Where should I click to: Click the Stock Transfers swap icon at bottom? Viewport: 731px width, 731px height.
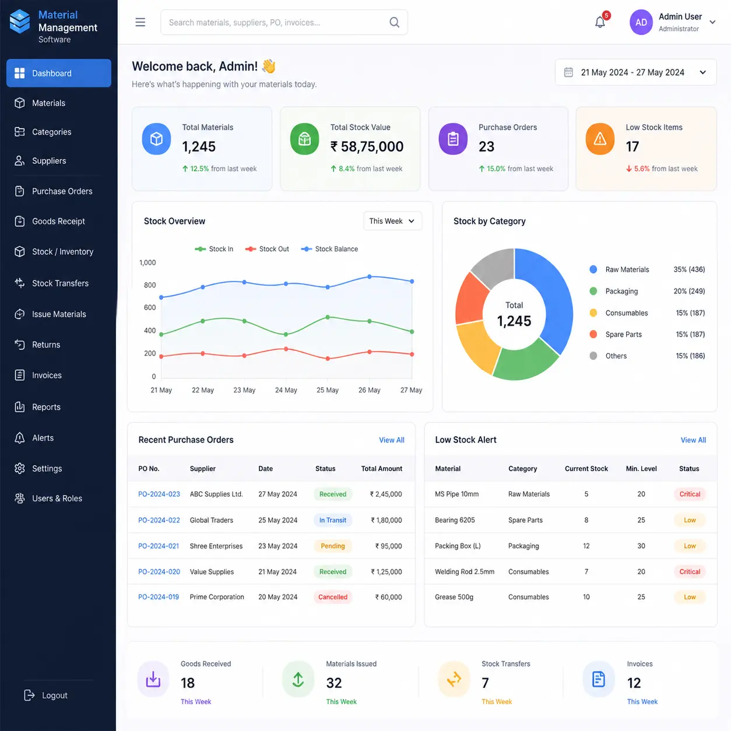(454, 679)
